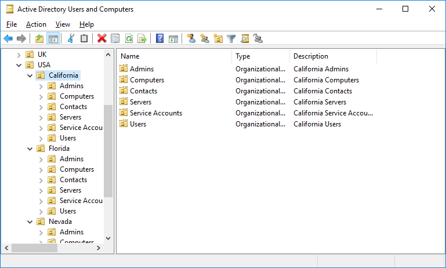Select California's Contacts in the tree

pos(74,107)
